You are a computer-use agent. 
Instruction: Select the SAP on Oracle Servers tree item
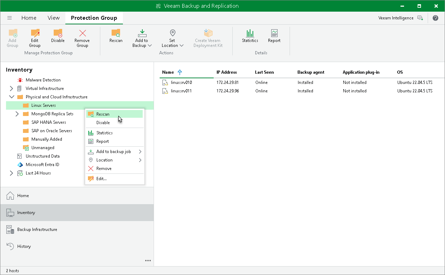tap(52, 131)
